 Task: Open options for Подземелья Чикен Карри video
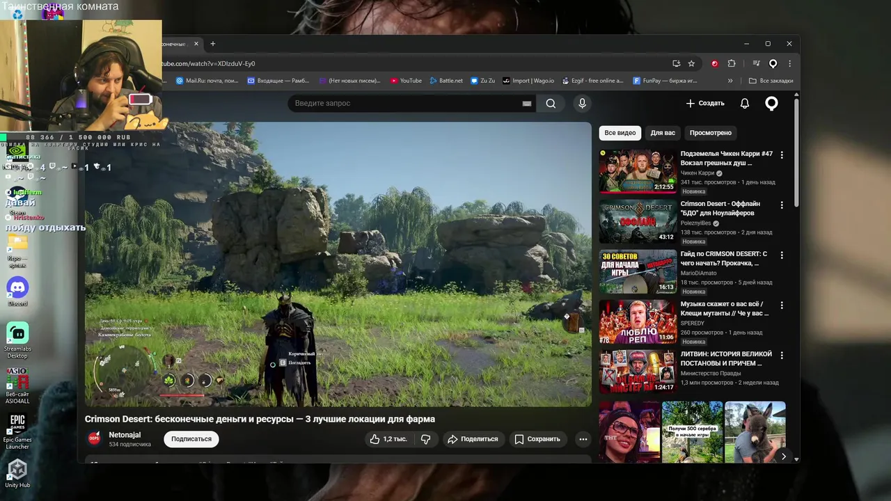(782, 154)
